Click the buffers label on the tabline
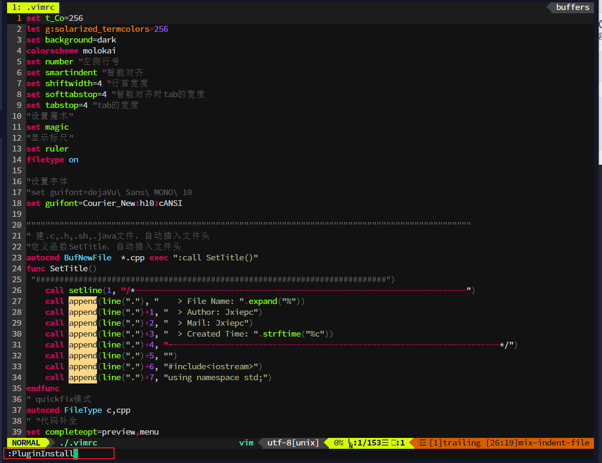Viewport: 602px width, 463px height. (x=572, y=7)
